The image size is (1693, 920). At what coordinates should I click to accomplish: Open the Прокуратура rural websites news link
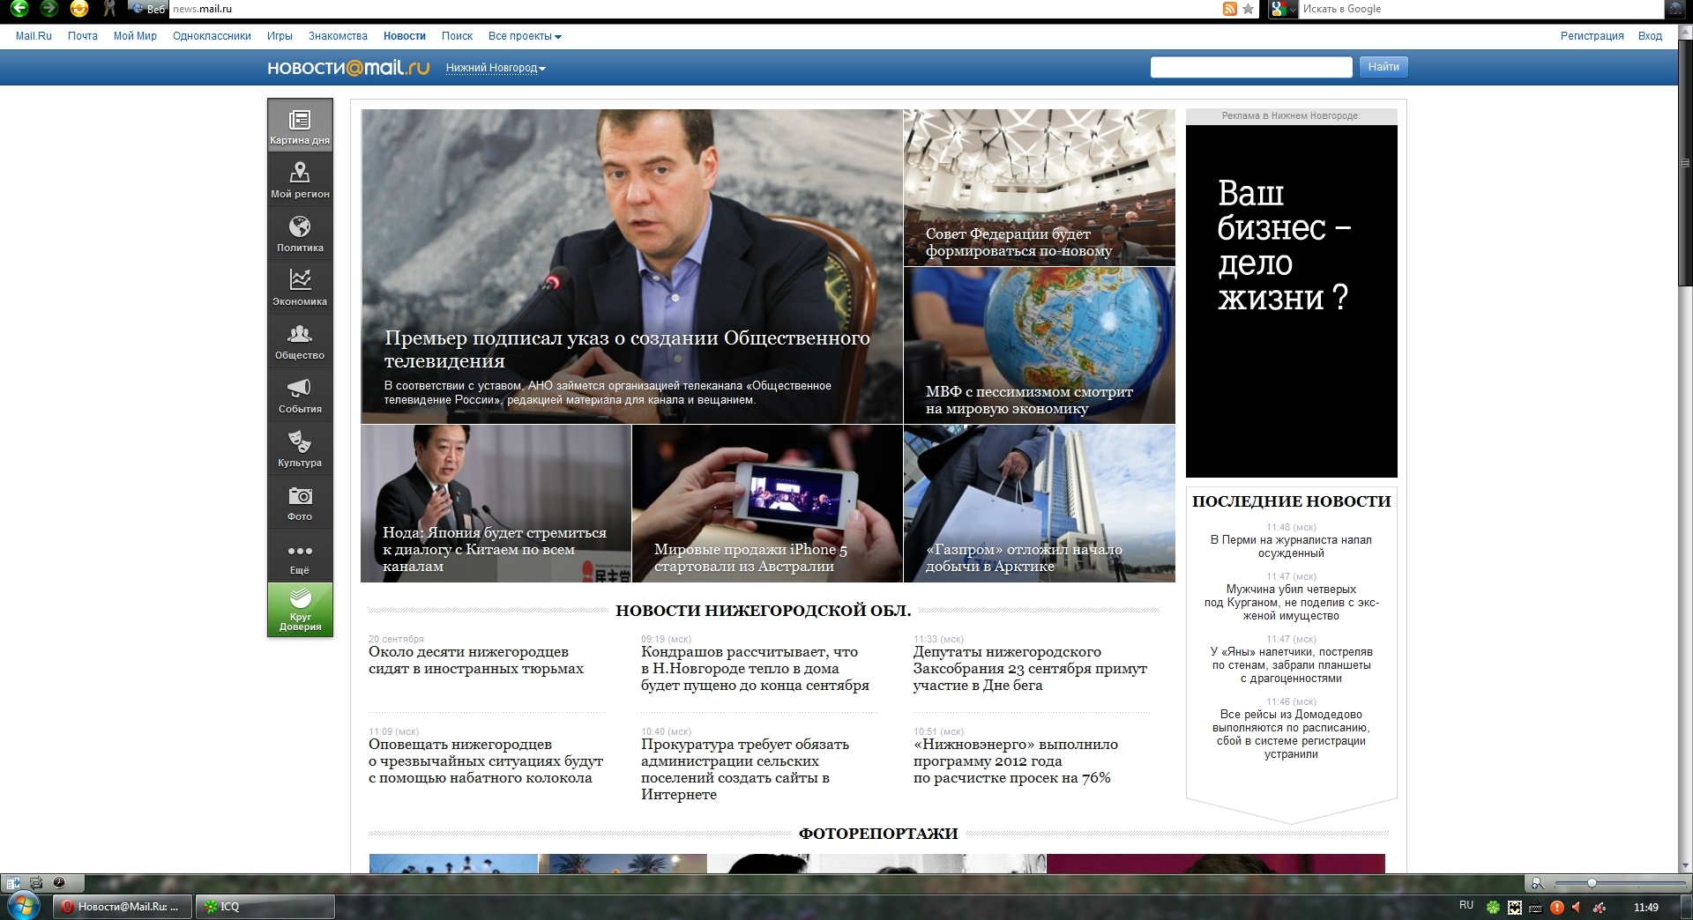[x=745, y=769]
